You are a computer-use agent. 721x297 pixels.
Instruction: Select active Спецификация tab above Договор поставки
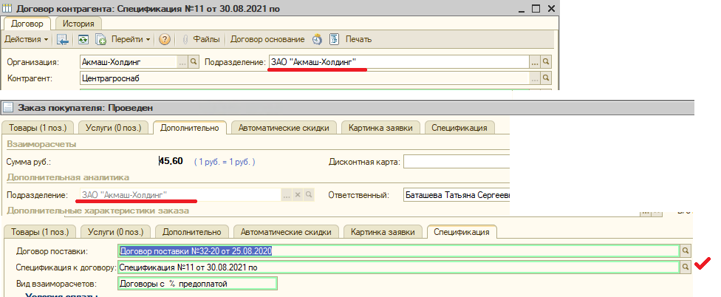point(462,232)
